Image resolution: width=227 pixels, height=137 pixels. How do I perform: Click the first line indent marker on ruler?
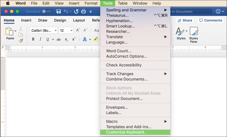click(x=9, y=47)
